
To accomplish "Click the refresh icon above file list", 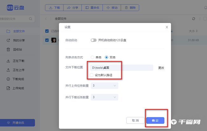I will (194, 19).
